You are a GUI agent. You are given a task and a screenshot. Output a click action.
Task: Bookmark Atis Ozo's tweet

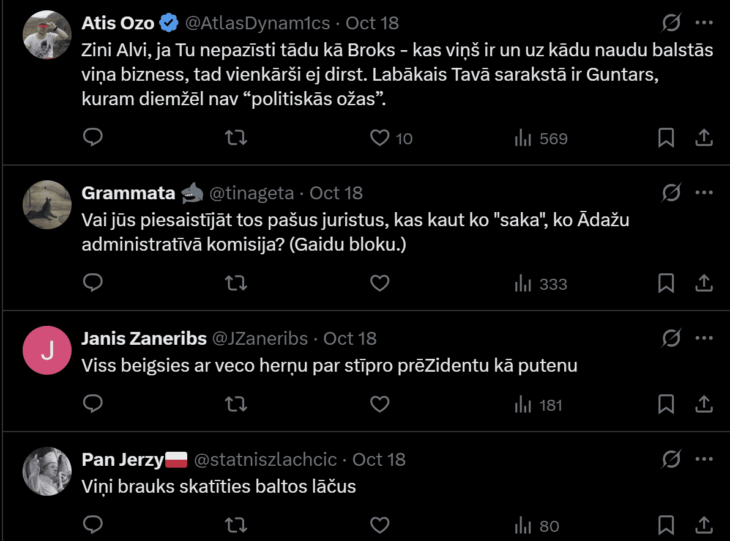click(x=666, y=138)
